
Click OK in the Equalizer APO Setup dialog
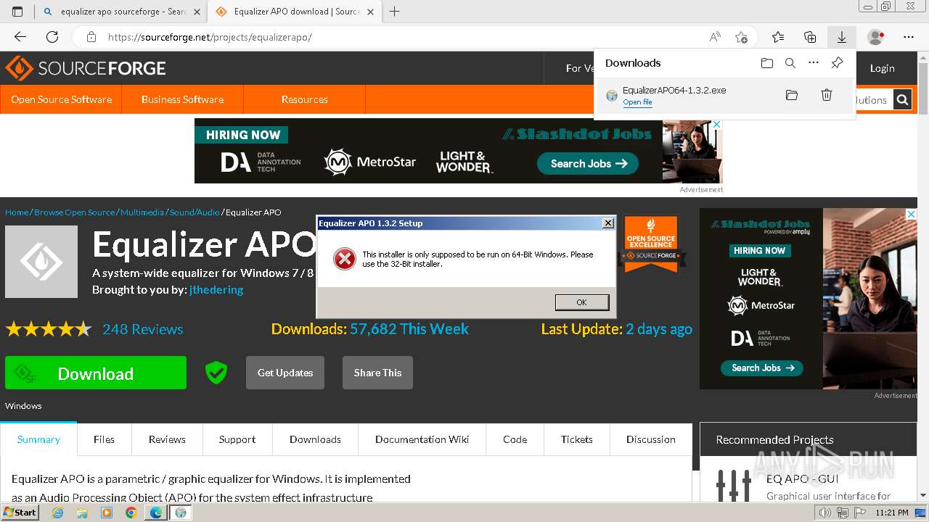pyautogui.click(x=581, y=302)
